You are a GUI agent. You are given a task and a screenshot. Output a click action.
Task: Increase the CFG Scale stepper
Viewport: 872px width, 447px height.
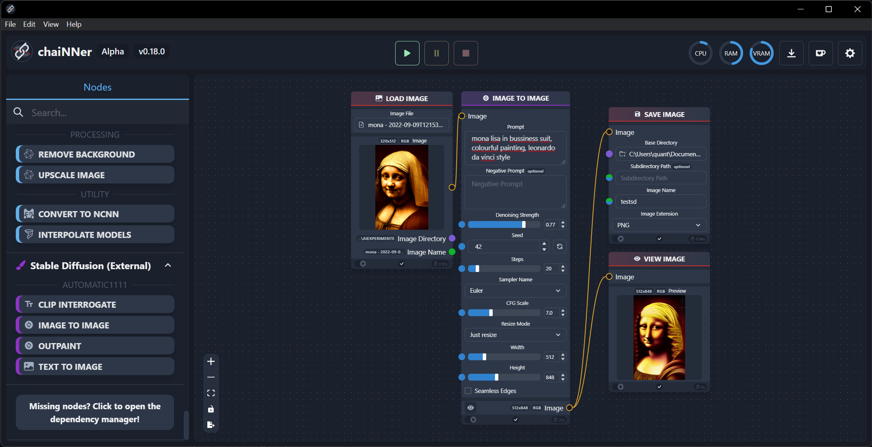point(563,310)
